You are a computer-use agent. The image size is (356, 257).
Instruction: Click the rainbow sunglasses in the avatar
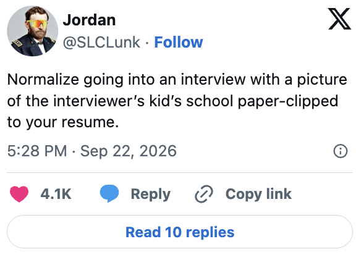pos(37,23)
